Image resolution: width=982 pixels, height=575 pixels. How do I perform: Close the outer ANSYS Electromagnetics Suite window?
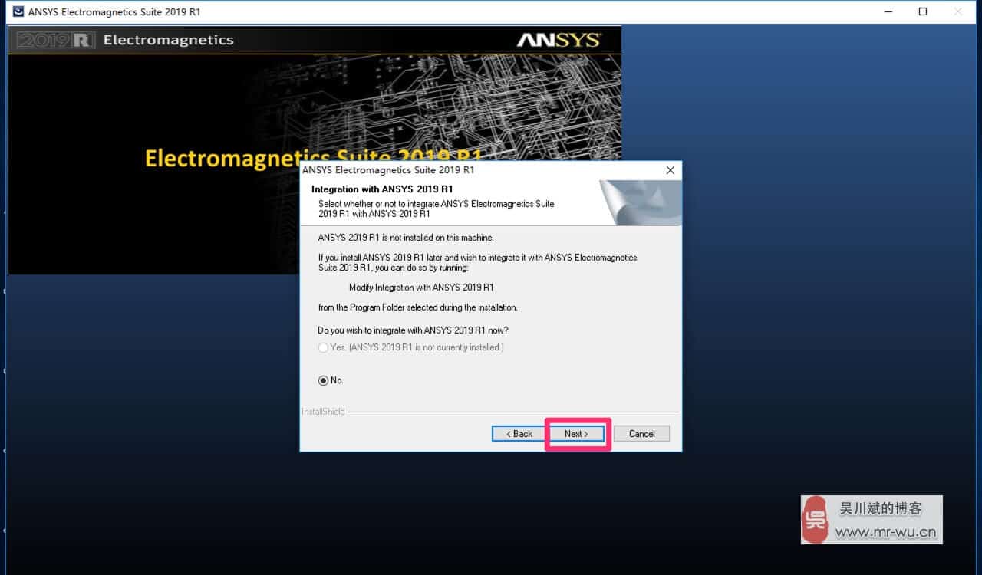(x=959, y=11)
